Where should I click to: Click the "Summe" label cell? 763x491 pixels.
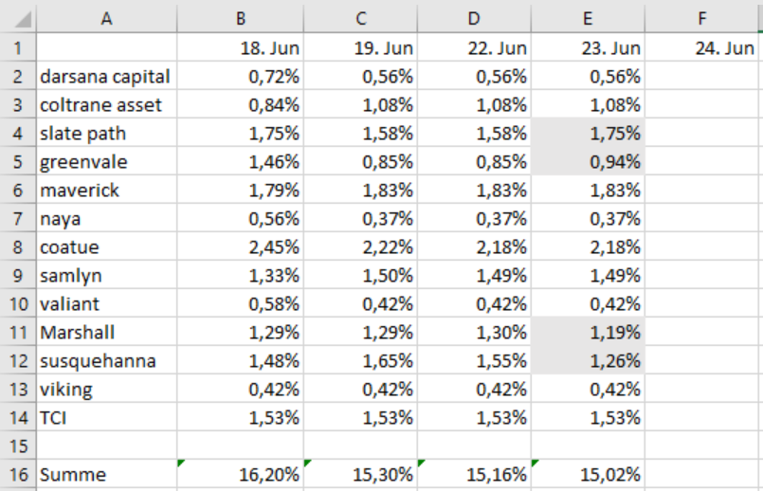pos(106,475)
